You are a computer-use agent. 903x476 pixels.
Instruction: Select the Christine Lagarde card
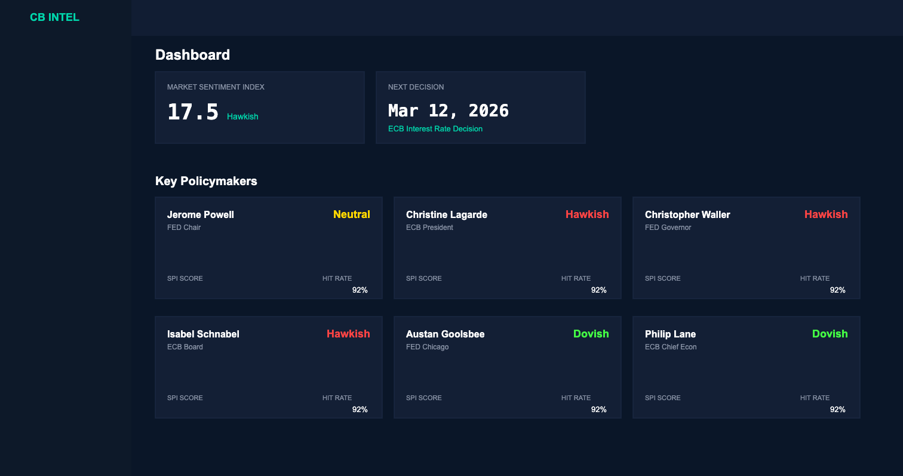tap(507, 247)
